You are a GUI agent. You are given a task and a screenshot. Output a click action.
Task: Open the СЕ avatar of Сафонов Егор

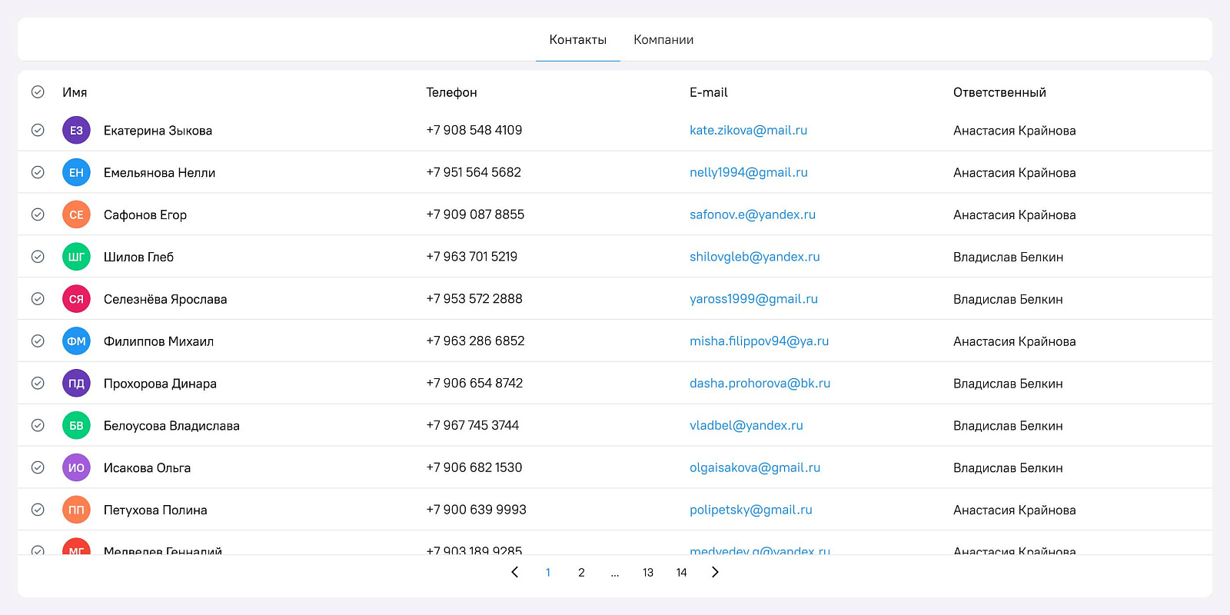(76, 214)
